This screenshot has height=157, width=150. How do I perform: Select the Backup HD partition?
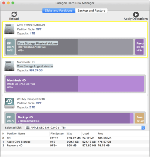75,118
